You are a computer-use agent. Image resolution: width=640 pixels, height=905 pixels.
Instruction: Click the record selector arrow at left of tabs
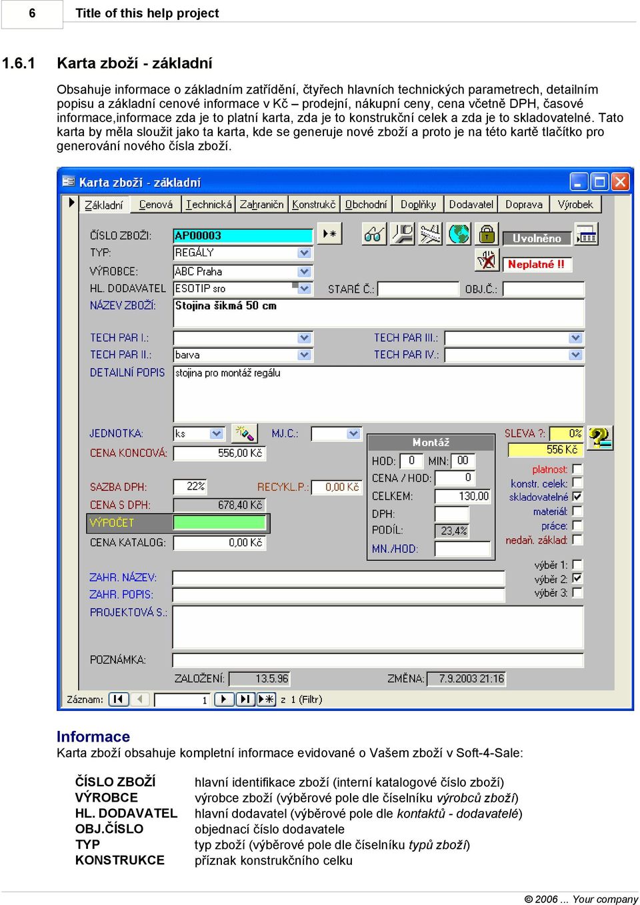click(72, 202)
